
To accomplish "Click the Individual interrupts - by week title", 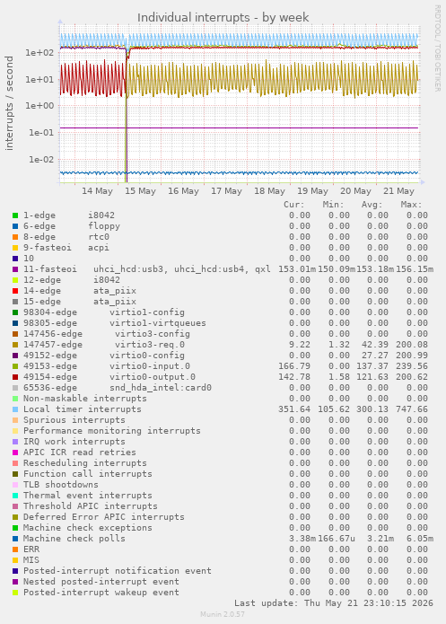I will (x=223, y=18).
